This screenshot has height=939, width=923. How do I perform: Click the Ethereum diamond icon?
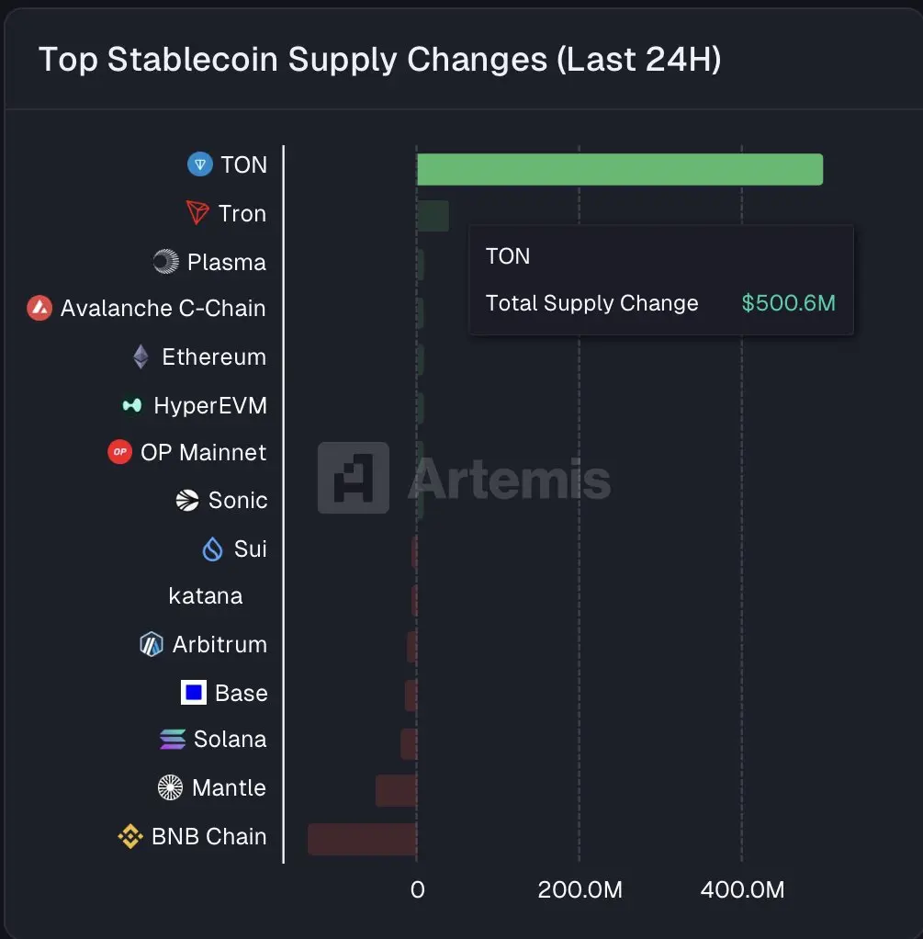click(141, 356)
